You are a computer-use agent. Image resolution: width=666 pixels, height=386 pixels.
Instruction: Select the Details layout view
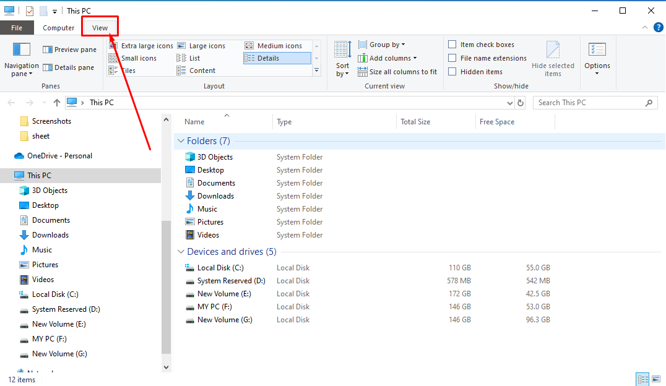pos(277,58)
